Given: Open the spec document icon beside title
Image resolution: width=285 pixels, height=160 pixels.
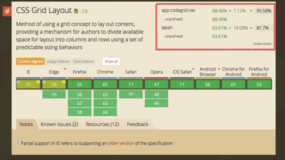Looking at the screenshot, I should 76,11.
